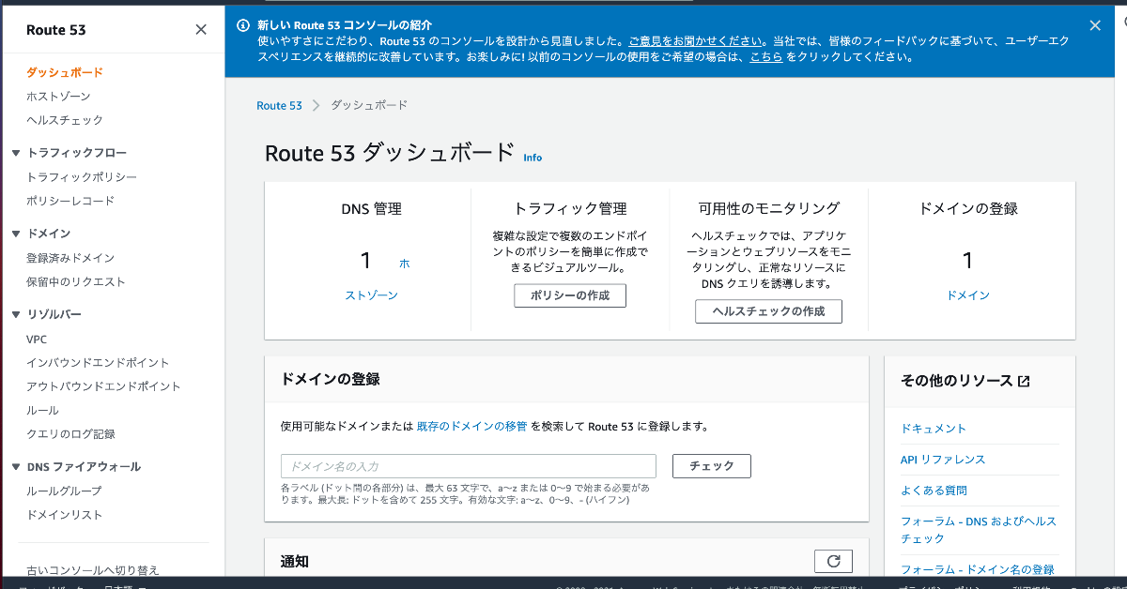Open ホストゾーン in the sidebar
Viewport: 1127px width, 589px height.
pos(58,97)
